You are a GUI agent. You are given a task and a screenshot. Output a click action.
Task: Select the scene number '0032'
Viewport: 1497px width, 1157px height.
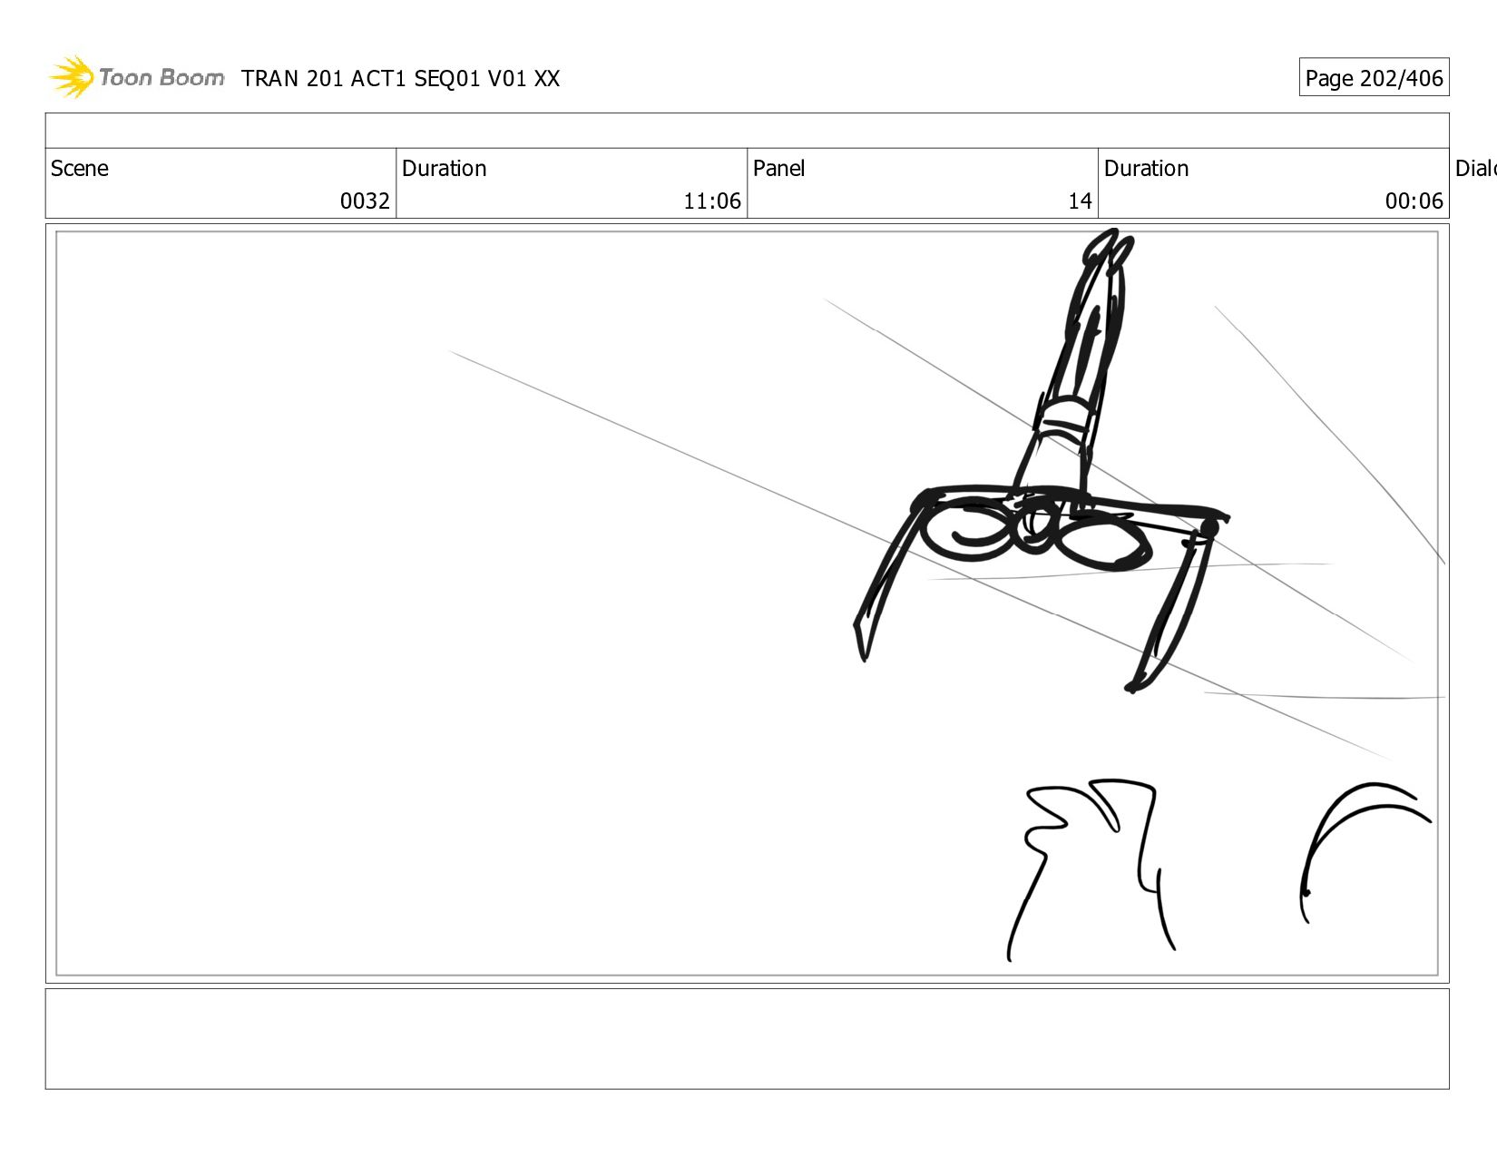pos(365,201)
